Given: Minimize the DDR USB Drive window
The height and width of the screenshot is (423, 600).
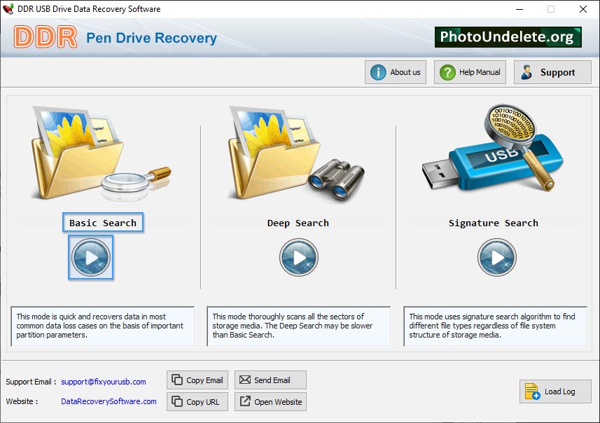Looking at the screenshot, I should (519, 9).
